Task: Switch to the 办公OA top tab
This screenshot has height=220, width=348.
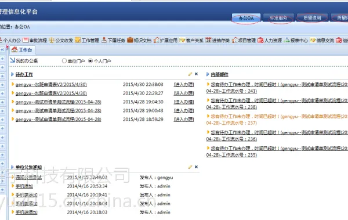Action: point(246,18)
